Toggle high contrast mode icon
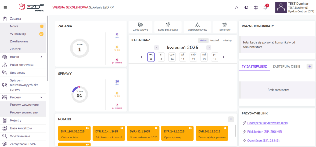The height and width of the screenshot is (147, 316). (246, 8)
